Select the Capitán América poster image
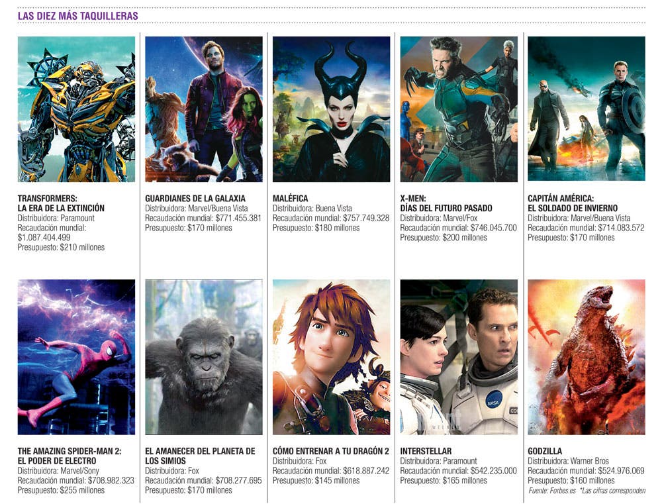 587,109
